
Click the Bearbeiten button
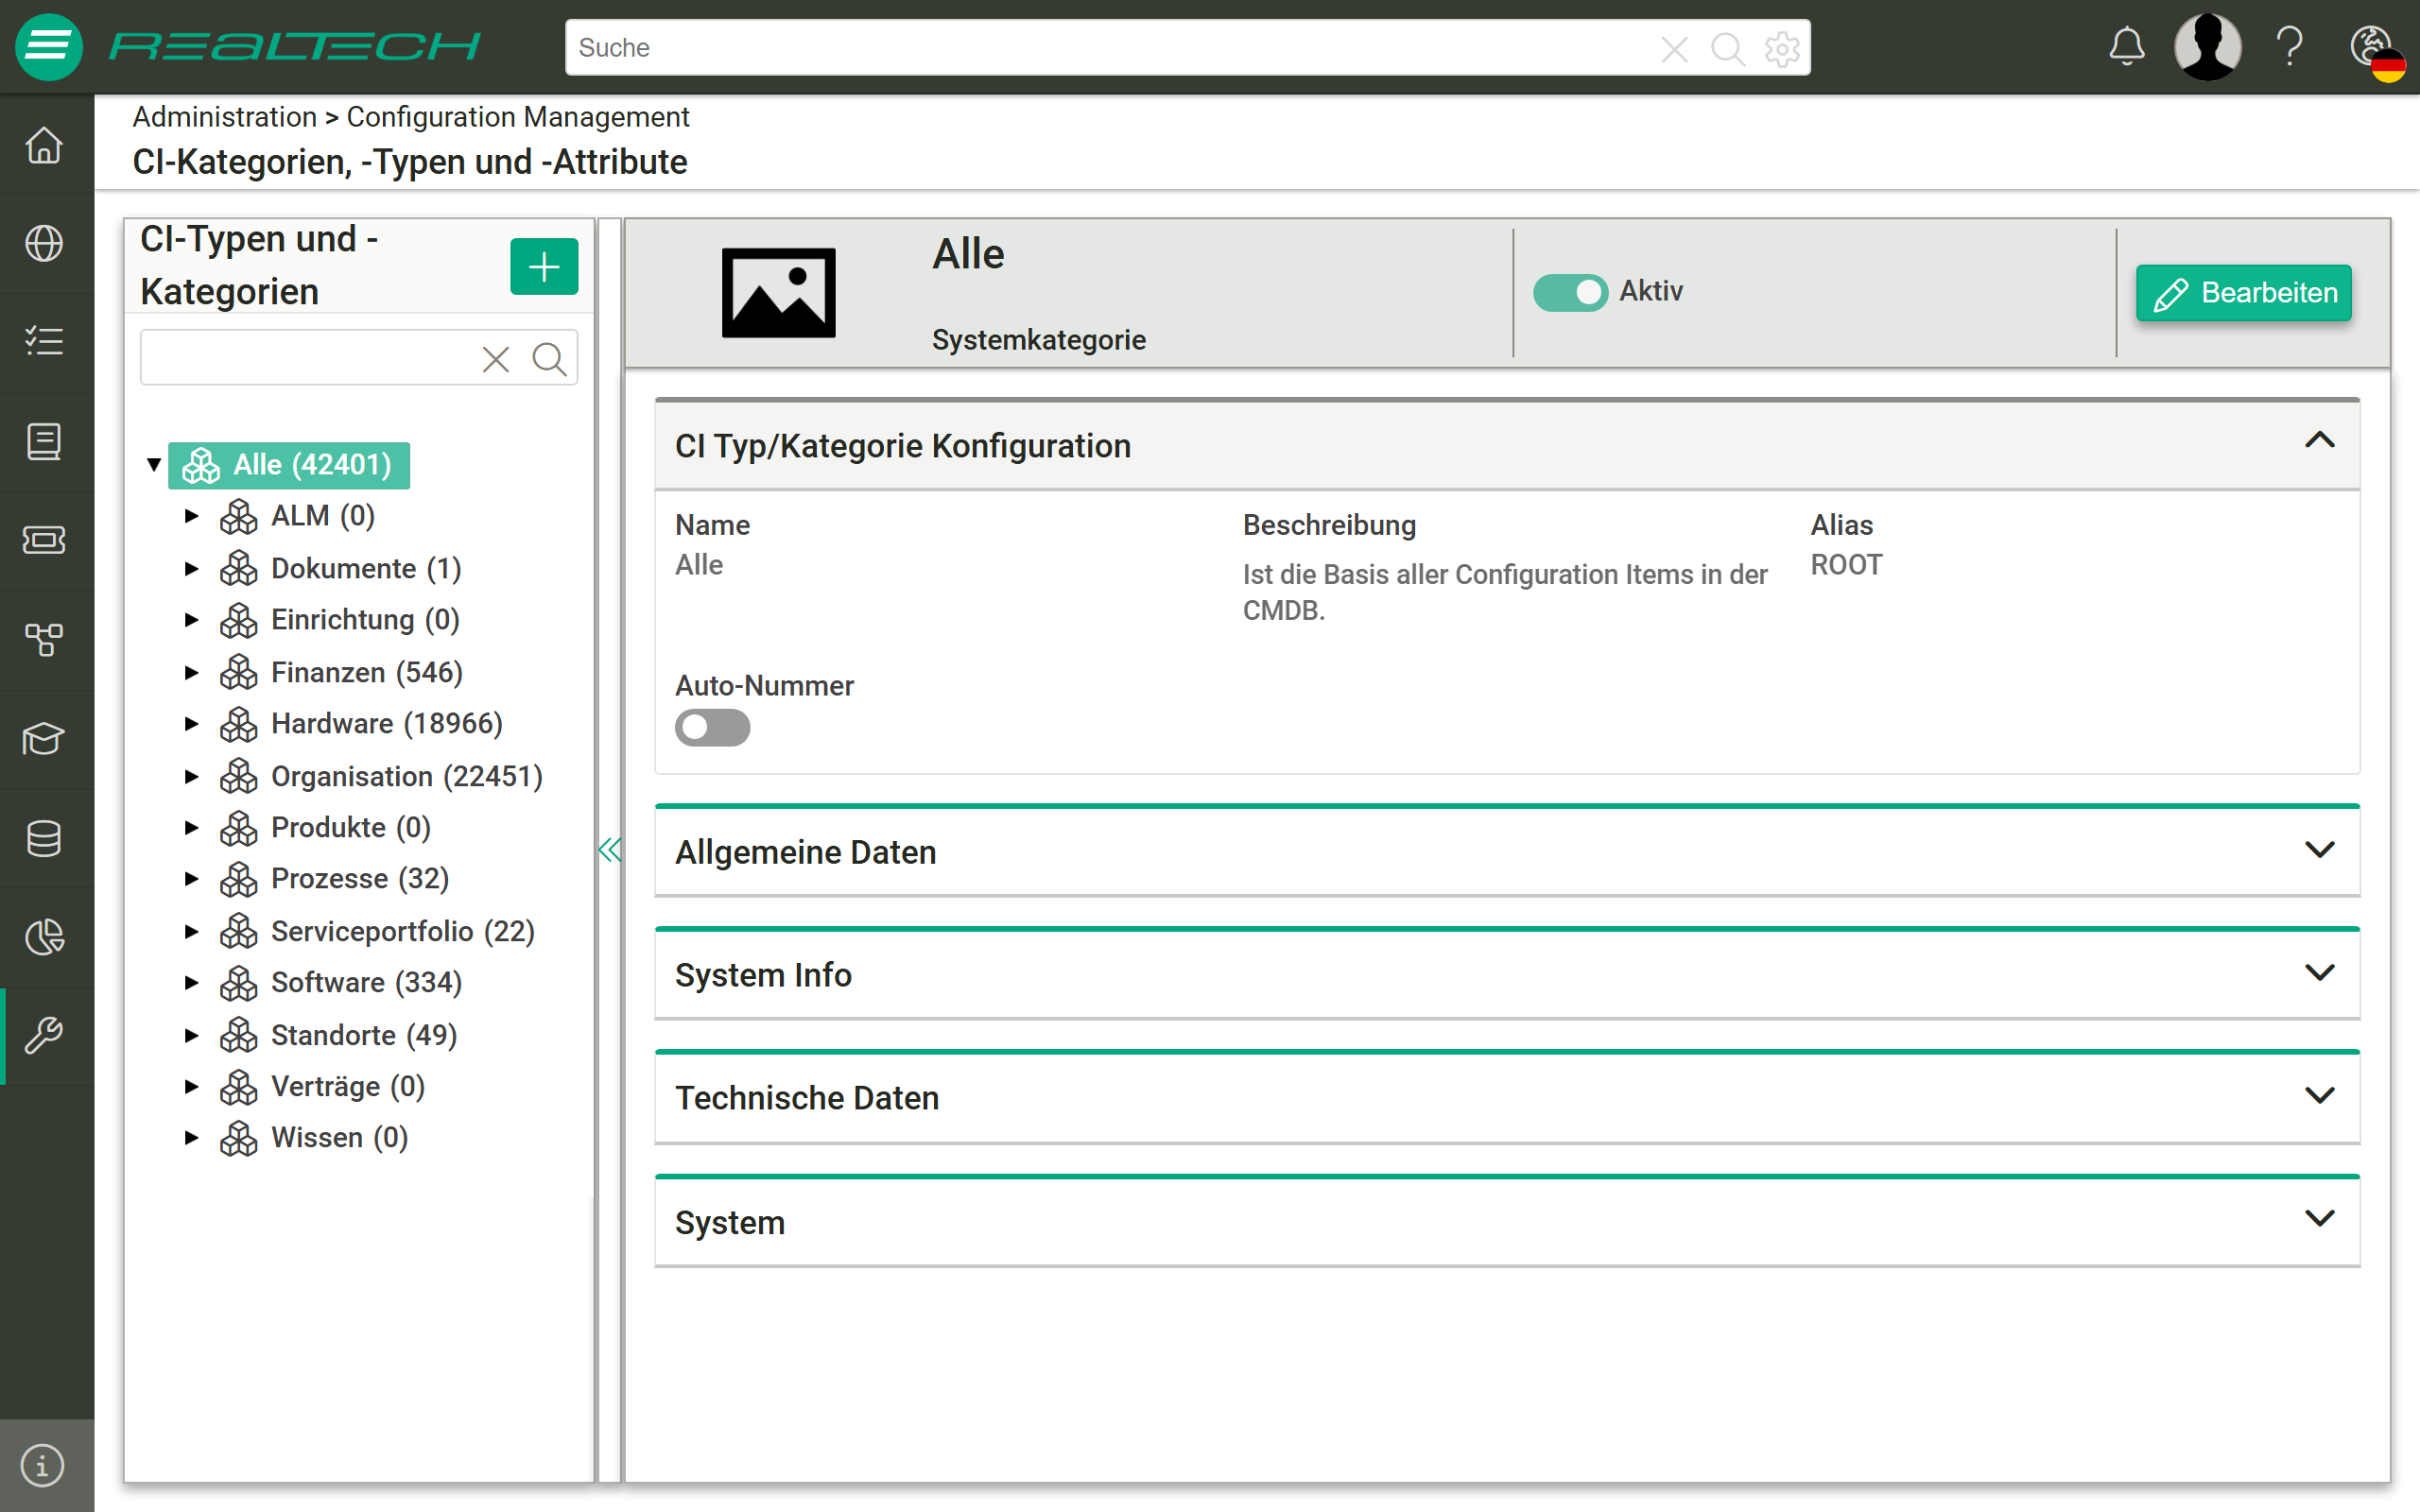coord(2243,293)
